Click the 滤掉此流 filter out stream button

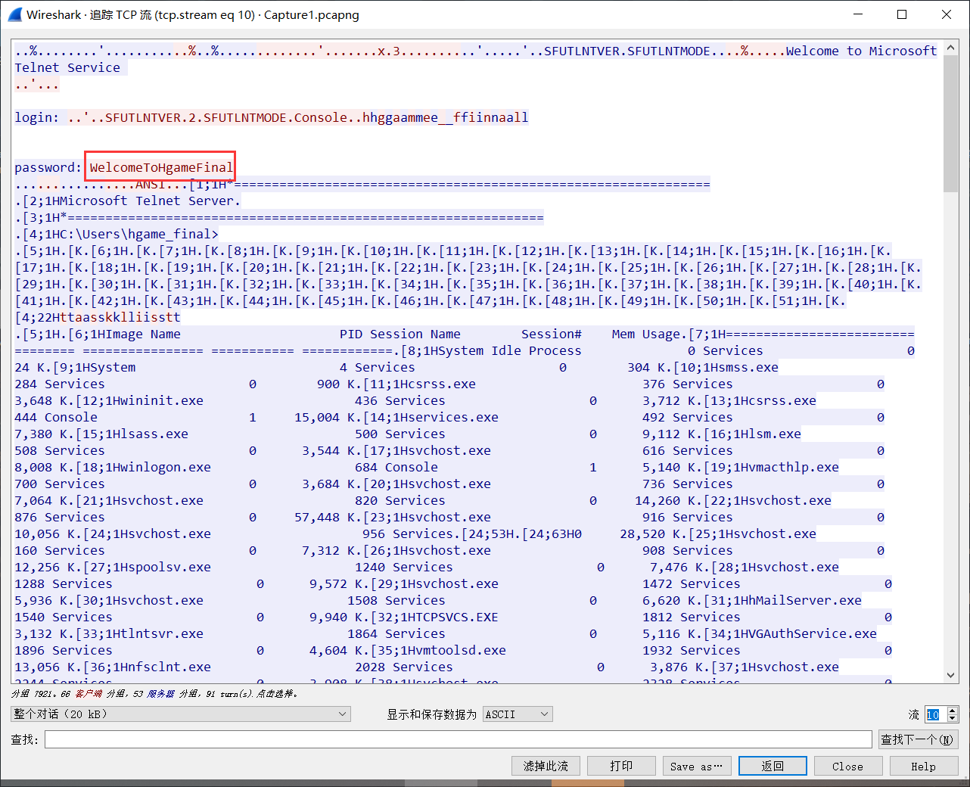click(546, 766)
